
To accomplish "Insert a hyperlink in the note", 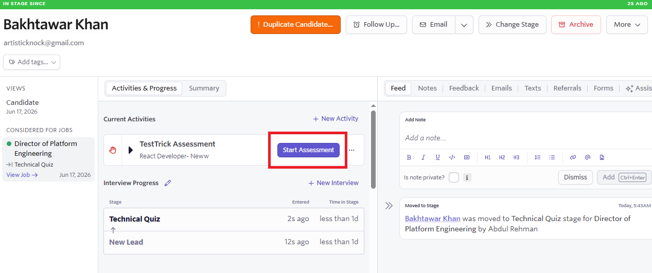I will point(573,157).
